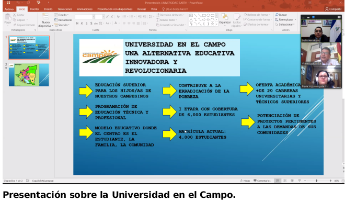Click the decrease indent icon
Viewport: 345px width, 201px height.
[x=140, y=17]
